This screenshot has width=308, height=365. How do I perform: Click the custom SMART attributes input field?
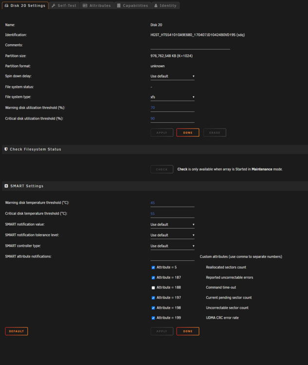click(x=173, y=257)
